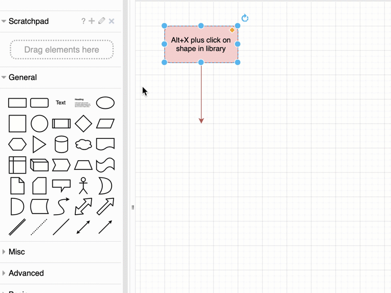391x293 pixels.
Task: Select the Diamond shape
Action: (x=83, y=124)
